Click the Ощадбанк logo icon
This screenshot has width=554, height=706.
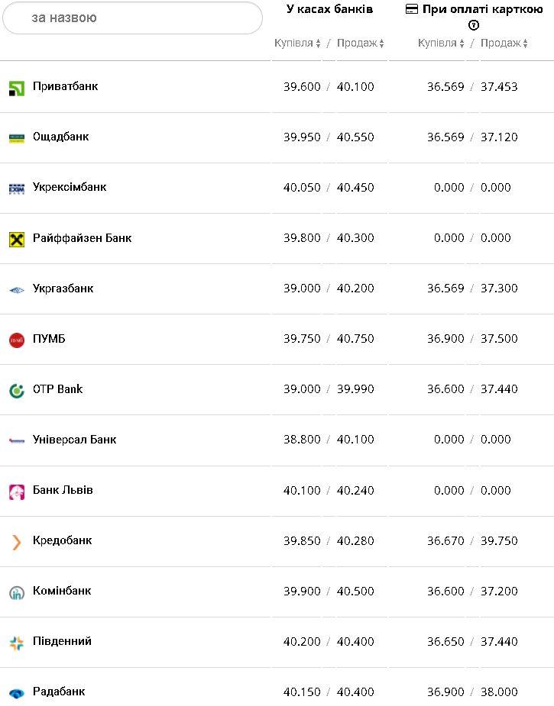(17, 138)
